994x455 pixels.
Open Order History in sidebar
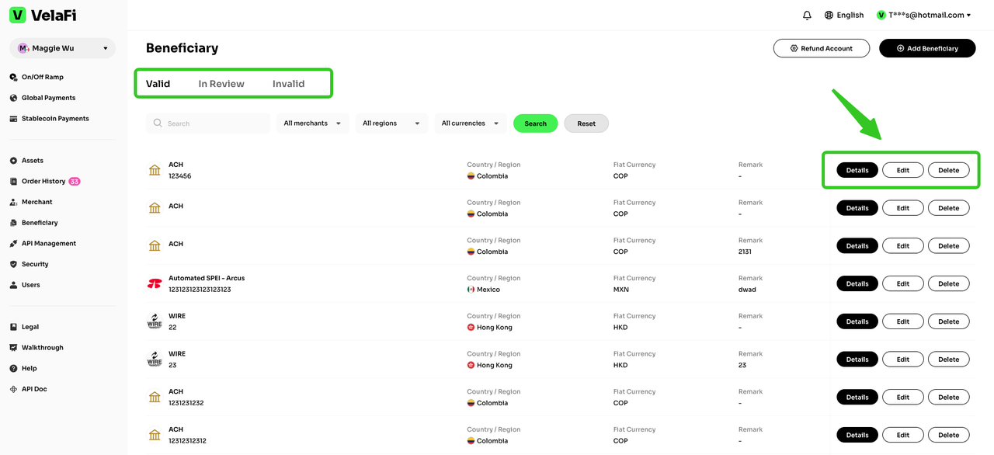coord(43,182)
